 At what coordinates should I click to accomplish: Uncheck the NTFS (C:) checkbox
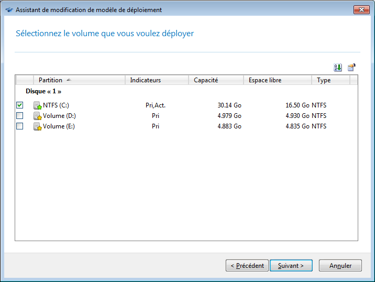[x=19, y=105]
